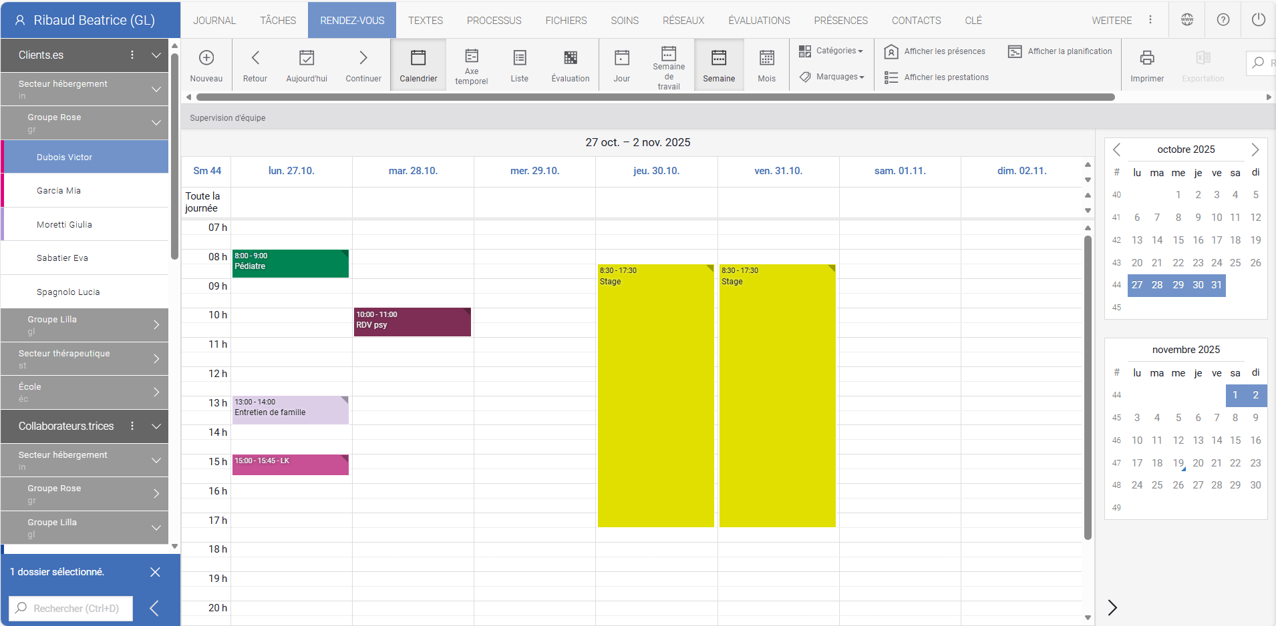This screenshot has width=1276, height=626.
Task: Switch to the JOURNAL tab
Action: pyautogui.click(x=214, y=21)
